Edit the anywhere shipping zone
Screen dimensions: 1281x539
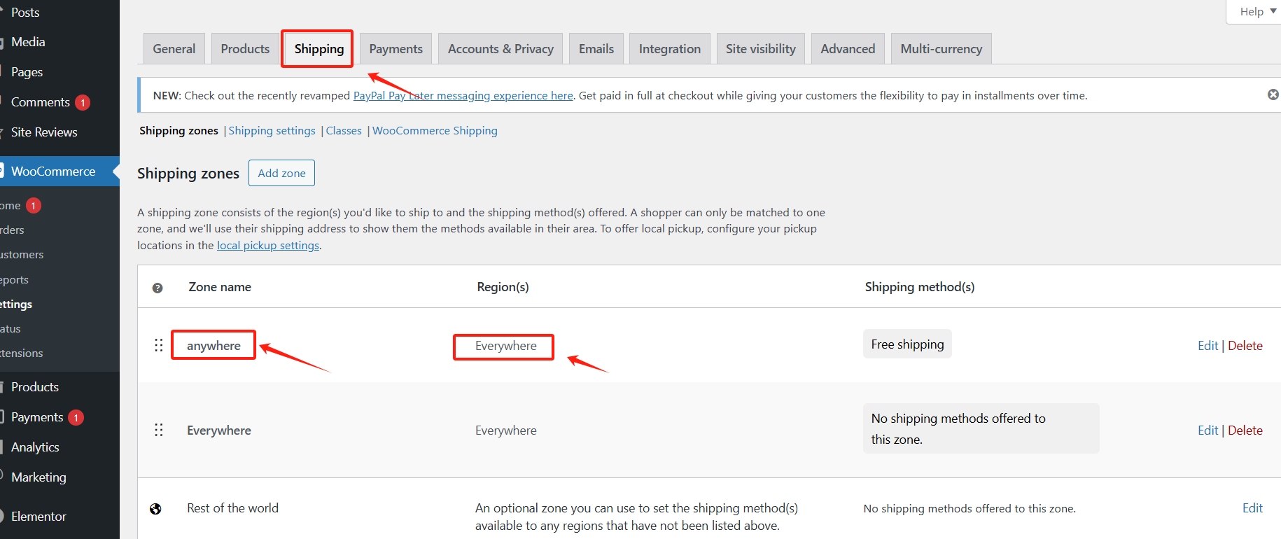1207,346
